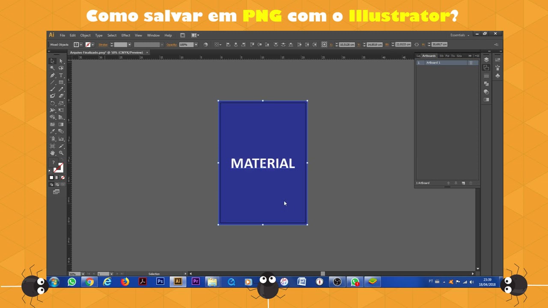The width and height of the screenshot is (548, 308).
Task: Open the Essentials workspace switcher
Action: [x=459, y=35]
